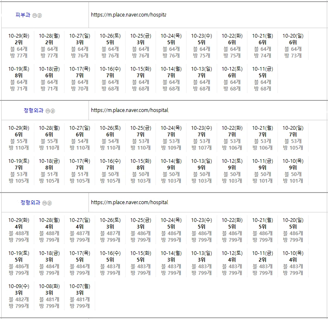
Task: Select the 10-29(화) cell in the 피부과 section
Action: point(19,45)
